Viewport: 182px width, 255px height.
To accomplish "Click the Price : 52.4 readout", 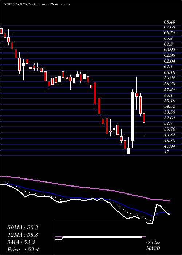I will tap(23, 250).
